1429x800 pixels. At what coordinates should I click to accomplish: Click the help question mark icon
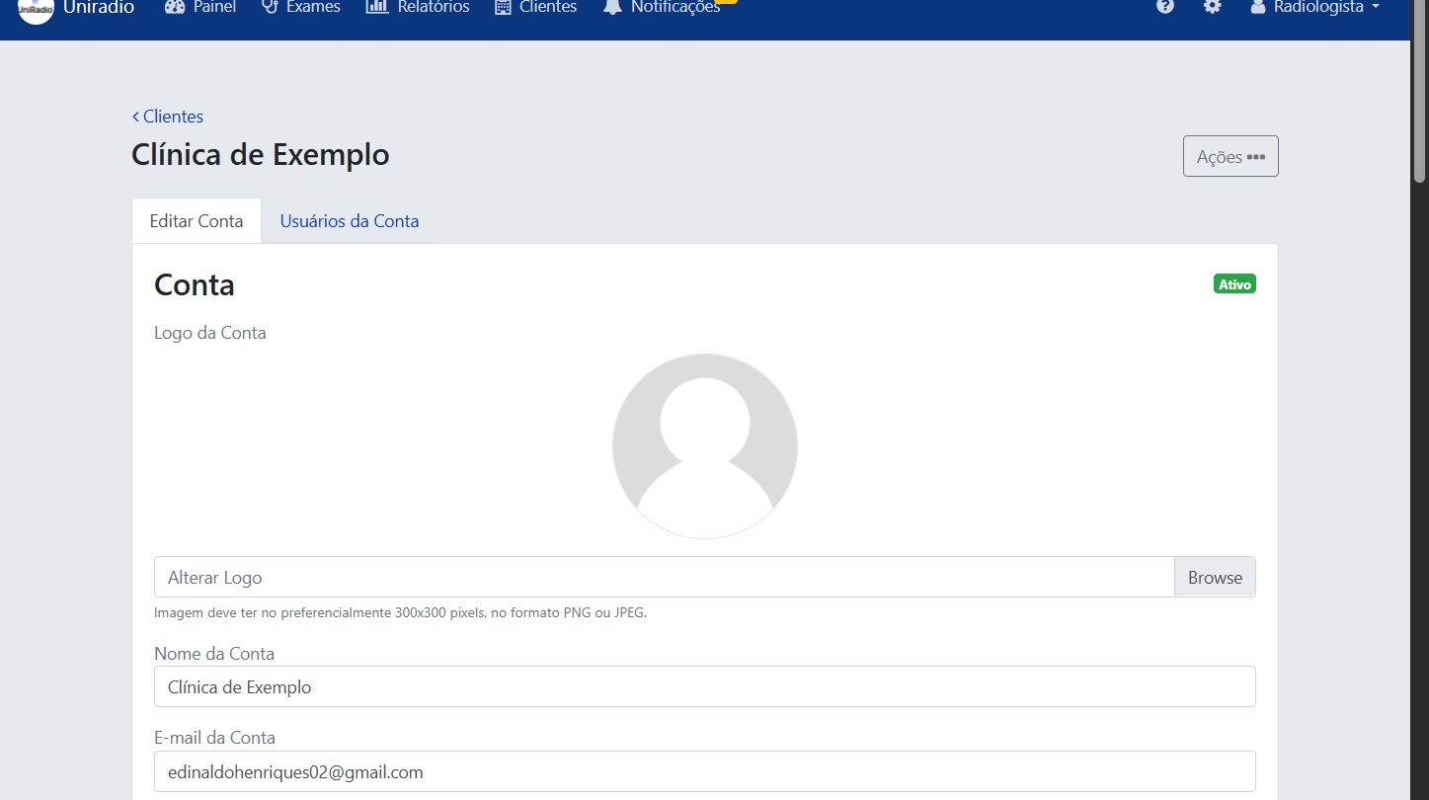[1165, 7]
